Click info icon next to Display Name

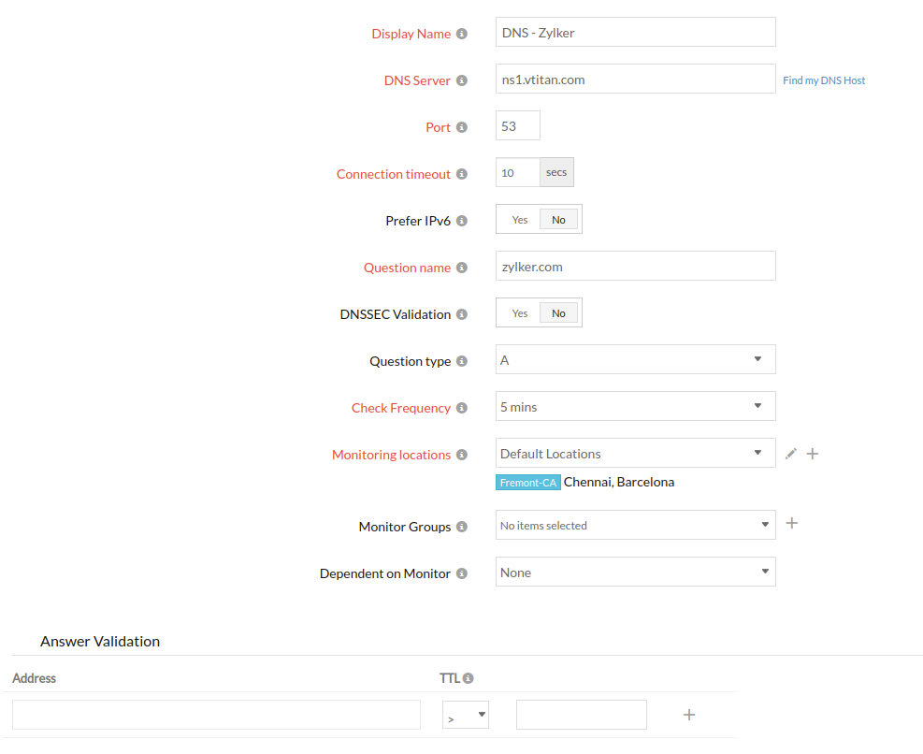(461, 35)
